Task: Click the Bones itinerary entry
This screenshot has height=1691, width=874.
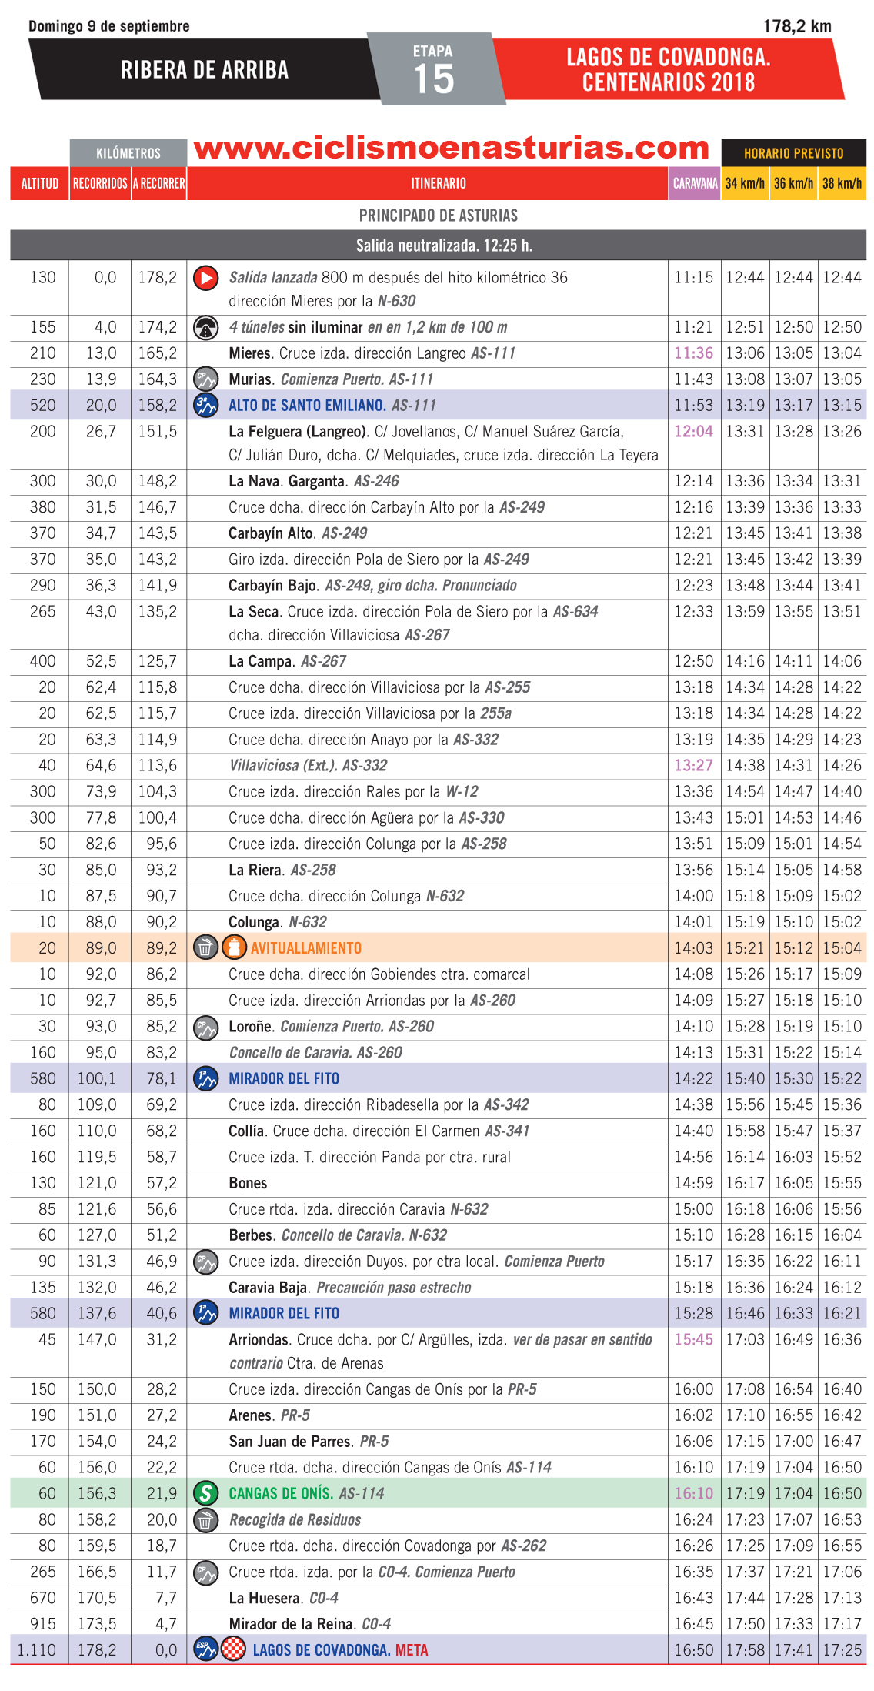Action: [x=248, y=1184]
